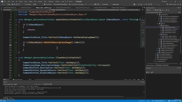The height and width of the screenshot is (102, 182).
Task: Switch to the Git Changes panel tab
Action: (x=159, y=65)
